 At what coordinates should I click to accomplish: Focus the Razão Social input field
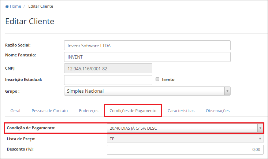point(147,45)
